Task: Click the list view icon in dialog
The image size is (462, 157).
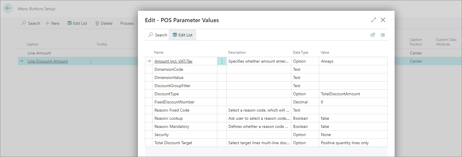Action: coord(383,35)
